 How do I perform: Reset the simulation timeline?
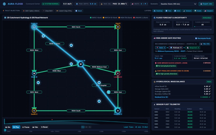coord(44,127)
